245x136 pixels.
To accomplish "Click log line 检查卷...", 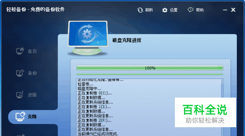I will 85,84.
